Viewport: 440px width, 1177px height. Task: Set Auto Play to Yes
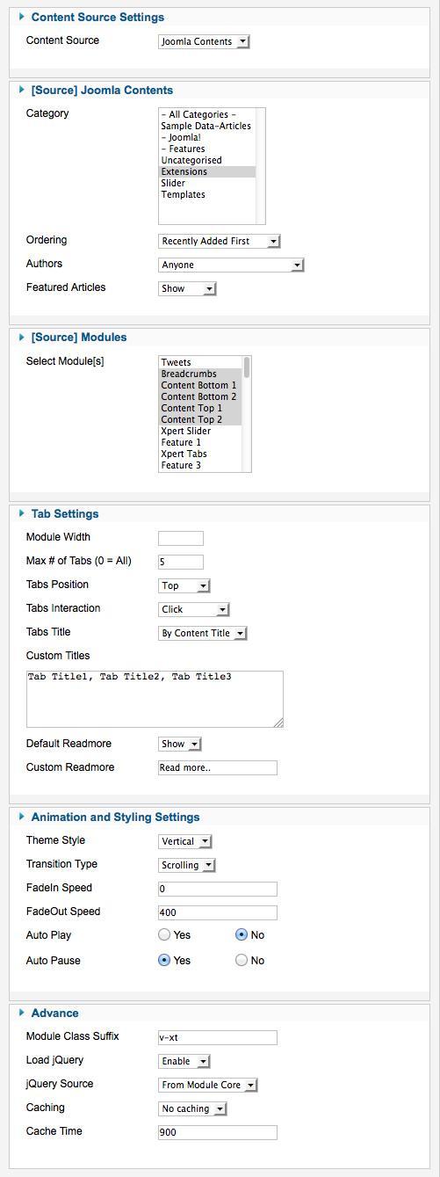tap(164, 934)
